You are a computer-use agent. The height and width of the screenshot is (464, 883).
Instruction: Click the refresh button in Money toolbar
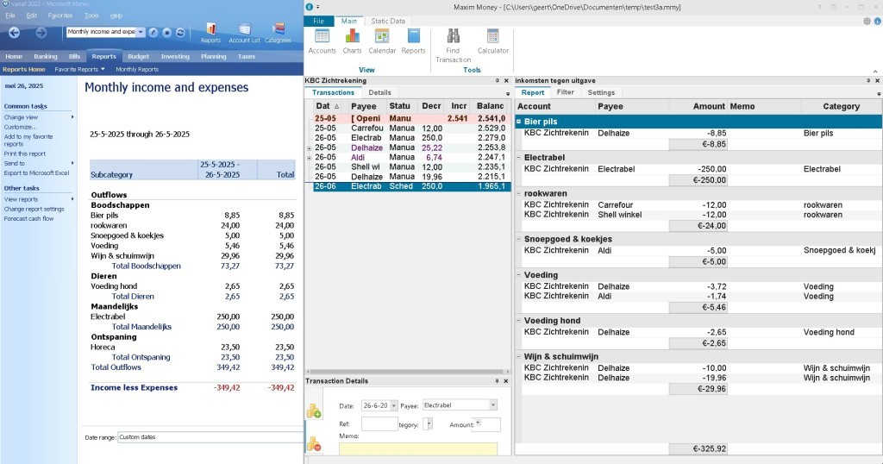click(180, 33)
